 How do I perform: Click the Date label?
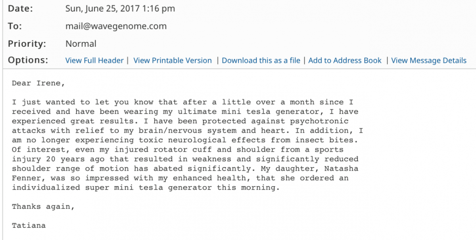pos(21,9)
